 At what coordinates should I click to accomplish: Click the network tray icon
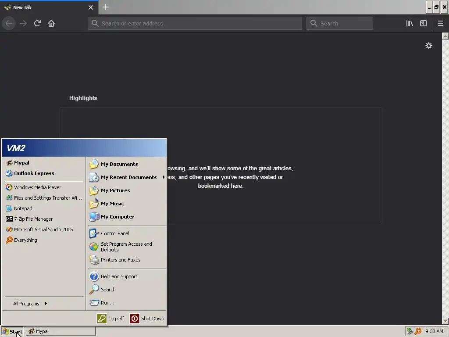click(x=410, y=331)
